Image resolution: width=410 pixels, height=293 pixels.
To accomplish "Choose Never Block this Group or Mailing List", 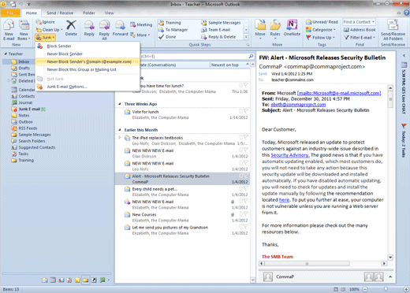I will 88,69.
